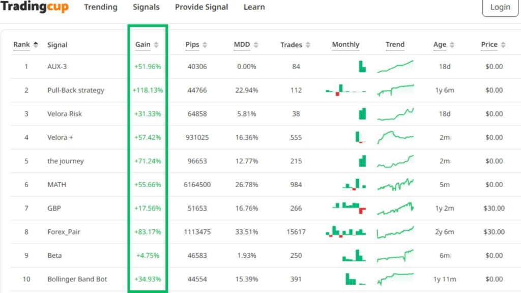Click the MATH trend chart thumbnail

point(395,185)
